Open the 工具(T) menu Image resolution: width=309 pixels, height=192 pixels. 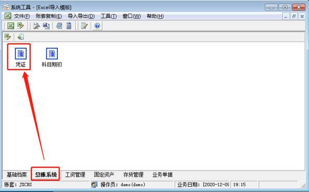tap(108, 16)
